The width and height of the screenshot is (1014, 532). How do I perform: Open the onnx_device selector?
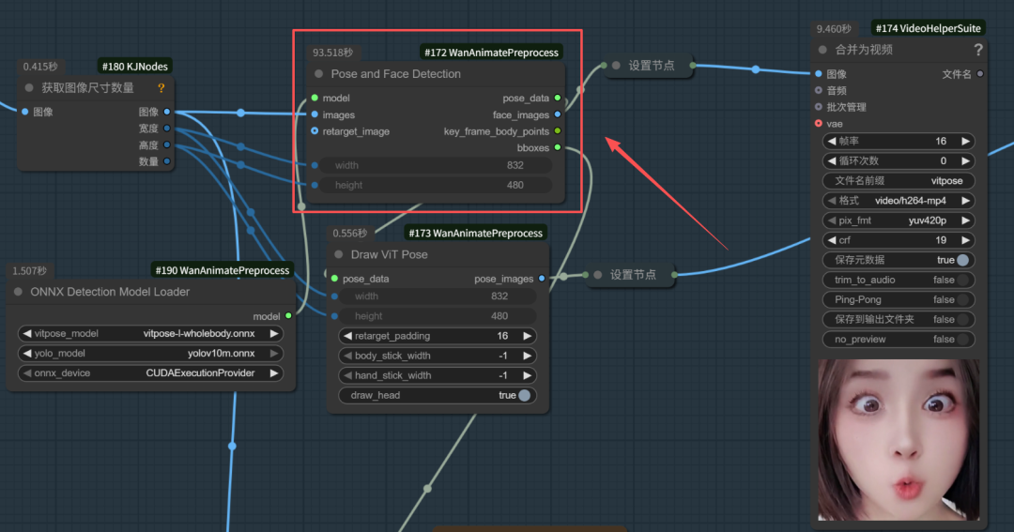[150, 373]
